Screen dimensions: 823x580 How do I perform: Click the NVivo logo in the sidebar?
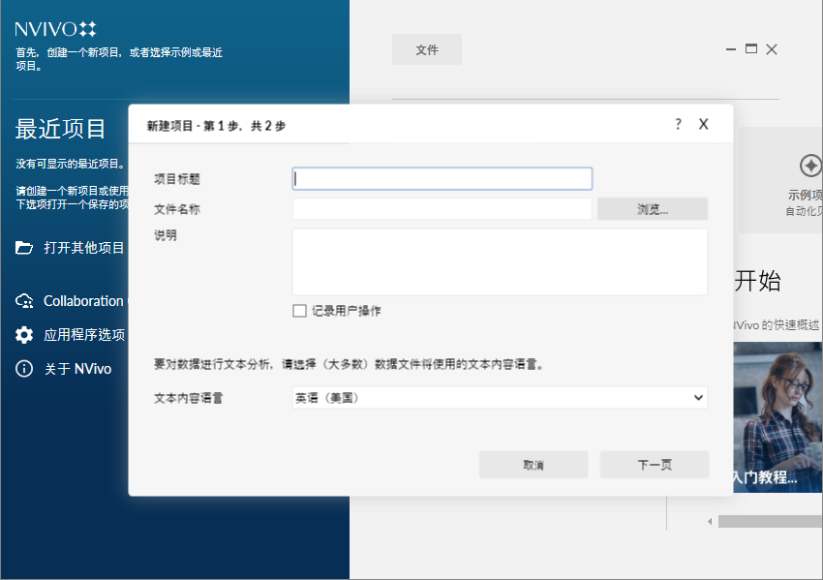click(55, 29)
